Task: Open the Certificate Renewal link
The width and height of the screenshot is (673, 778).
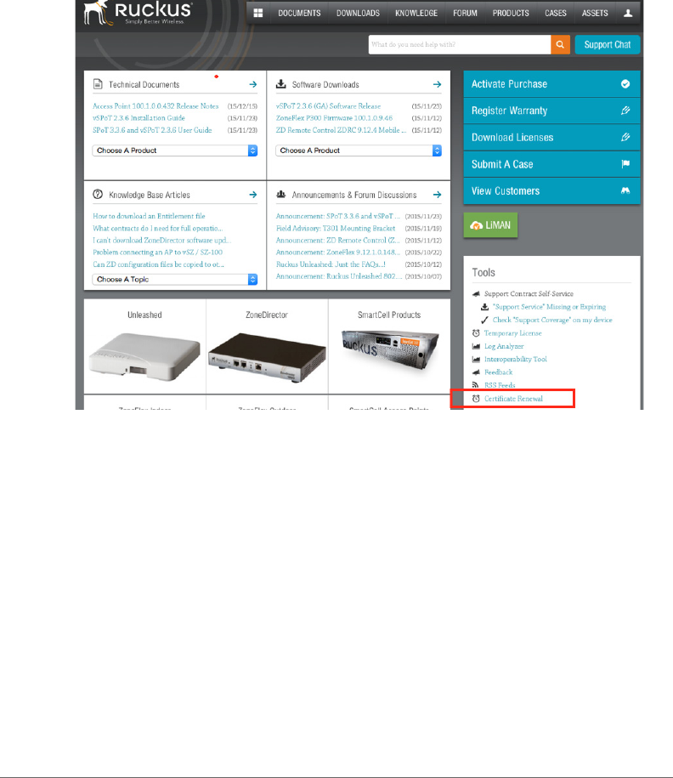Action: coord(513,399)
